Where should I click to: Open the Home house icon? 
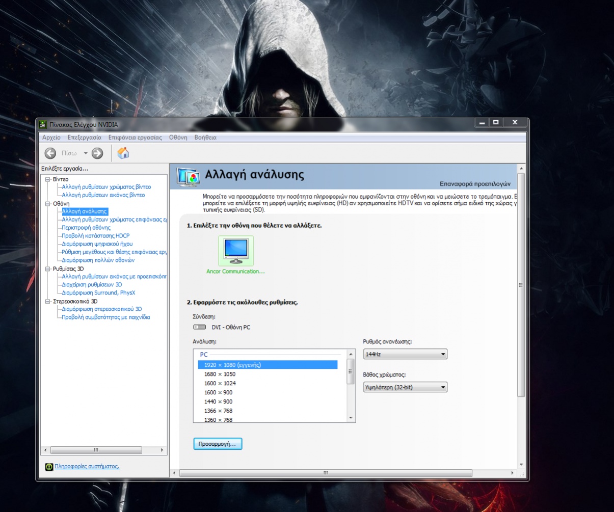point(123,153)
